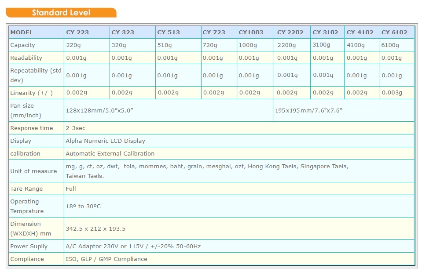444x279 pixels.
Task: Select the Power Suplly label
Action: [x=29, y=246]
